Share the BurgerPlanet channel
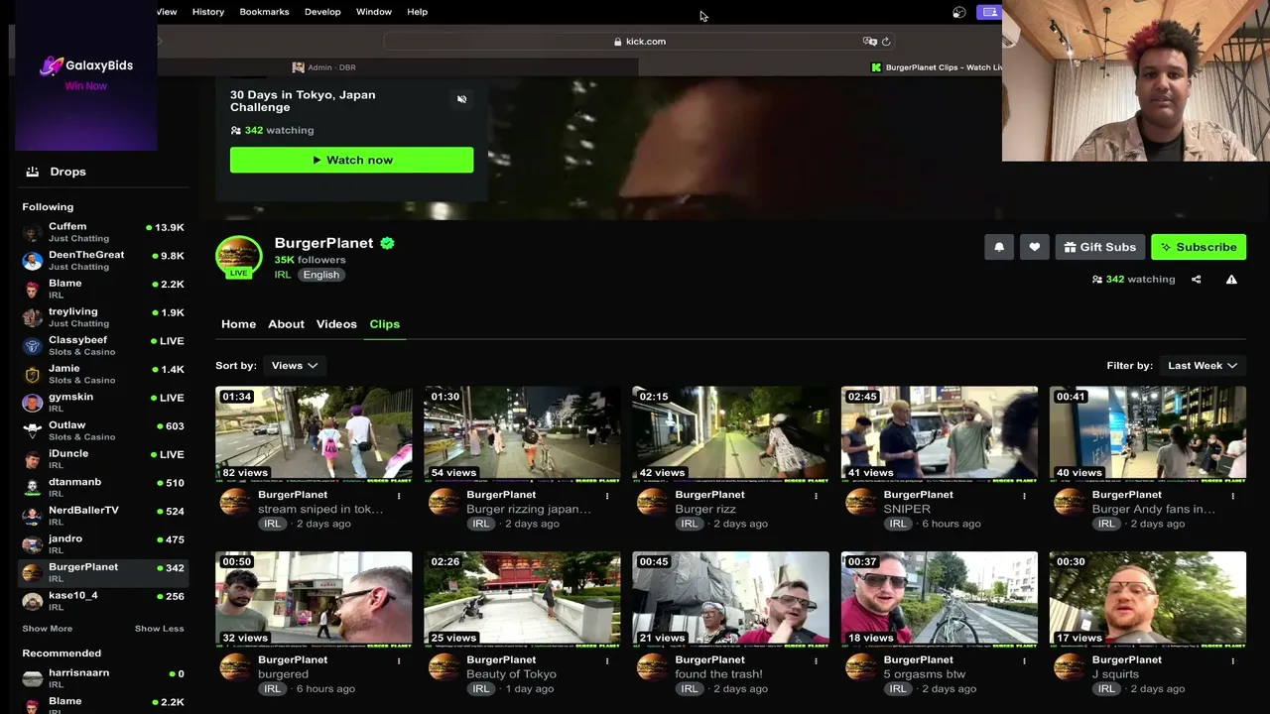Image resolution: width=1270 pixels, height=714 pixels. (1197, 280)
